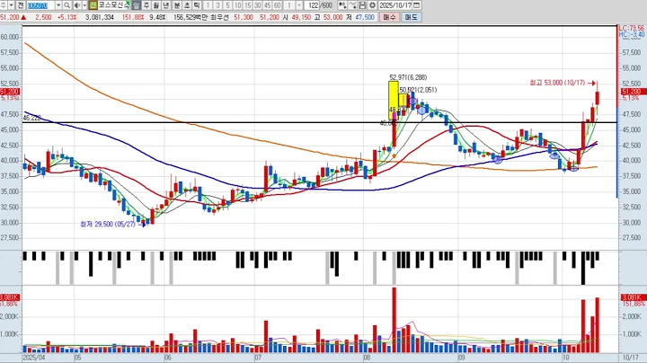This screenshot has width=647, height=363.
Task: Click the stock code input field 005070
Action: click(40, 5)
